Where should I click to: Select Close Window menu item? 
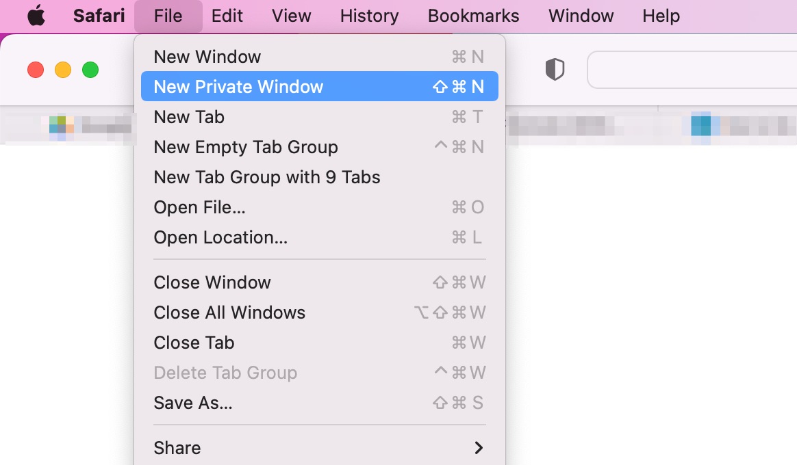click(x=319, y=282)
